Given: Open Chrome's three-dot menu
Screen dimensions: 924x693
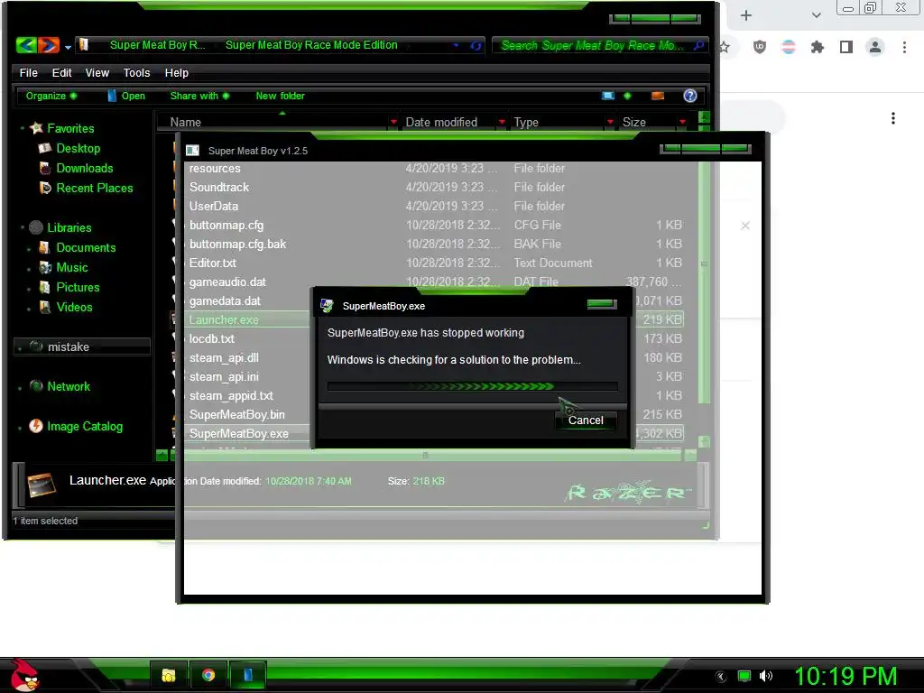Looking at the screenshot, I should pos(904,47).
